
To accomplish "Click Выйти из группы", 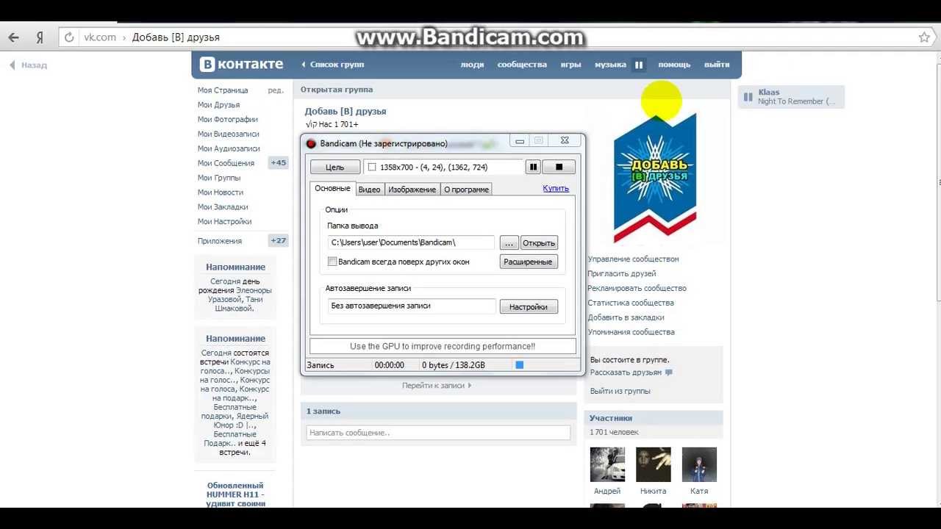I will (620, 392).
